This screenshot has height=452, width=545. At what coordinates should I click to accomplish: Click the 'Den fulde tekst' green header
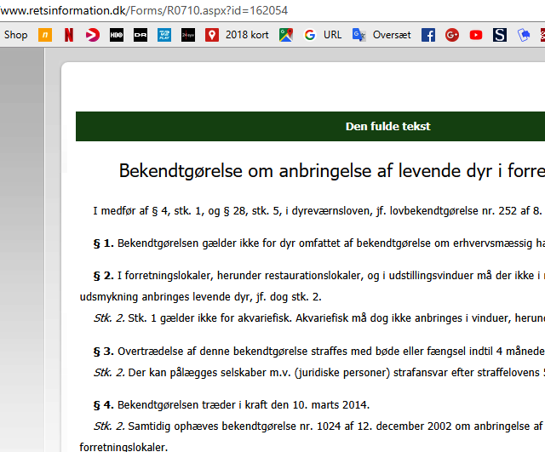click(310, 126)
